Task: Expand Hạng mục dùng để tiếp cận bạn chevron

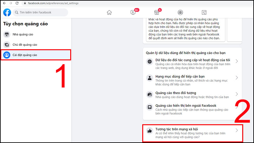Action: pos(237,78)
